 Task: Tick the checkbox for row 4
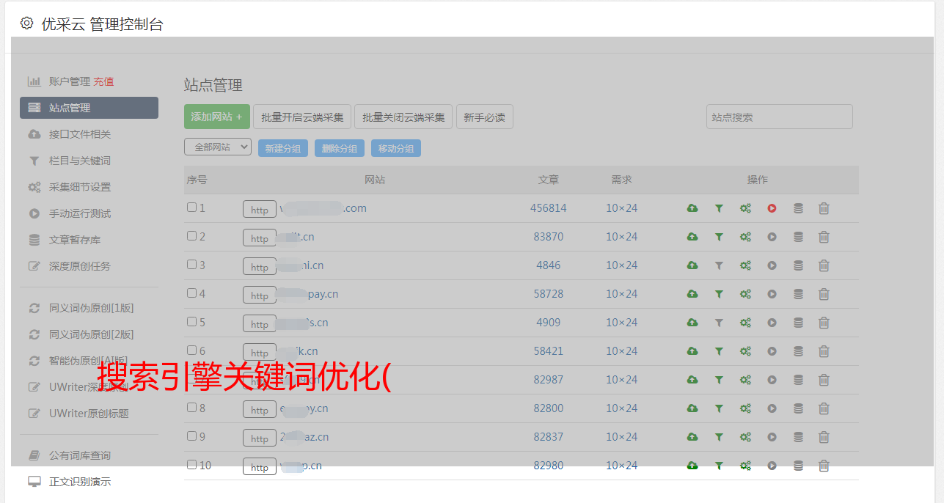(191, 293)
